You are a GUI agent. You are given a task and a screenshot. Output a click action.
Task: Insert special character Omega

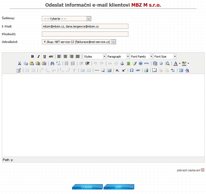pos(132,70)
